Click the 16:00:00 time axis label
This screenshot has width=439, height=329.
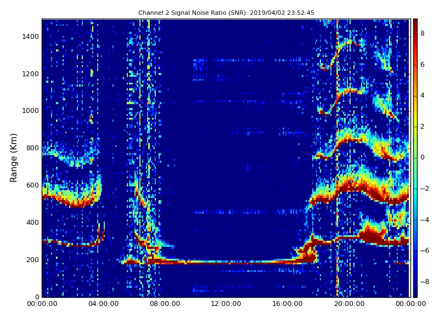288,304
